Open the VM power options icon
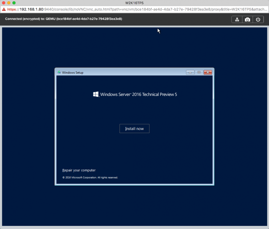This screenshot has width=269, height=229. click(x=258, y=20)
